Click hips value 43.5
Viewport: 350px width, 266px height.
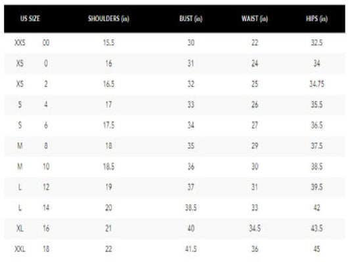coord(317,228)
